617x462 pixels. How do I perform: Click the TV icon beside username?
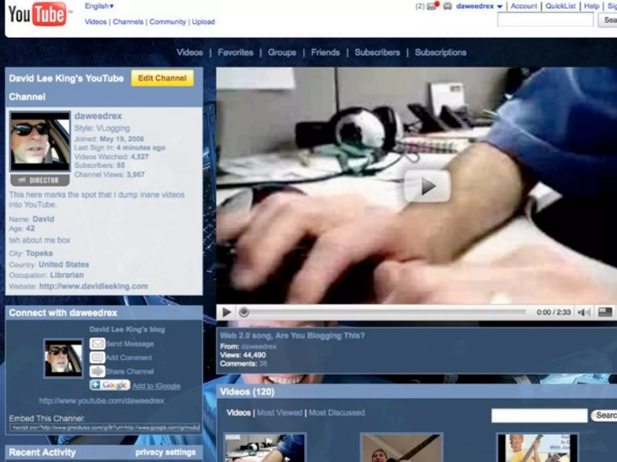pyautogui.click(x=448, y=6)
